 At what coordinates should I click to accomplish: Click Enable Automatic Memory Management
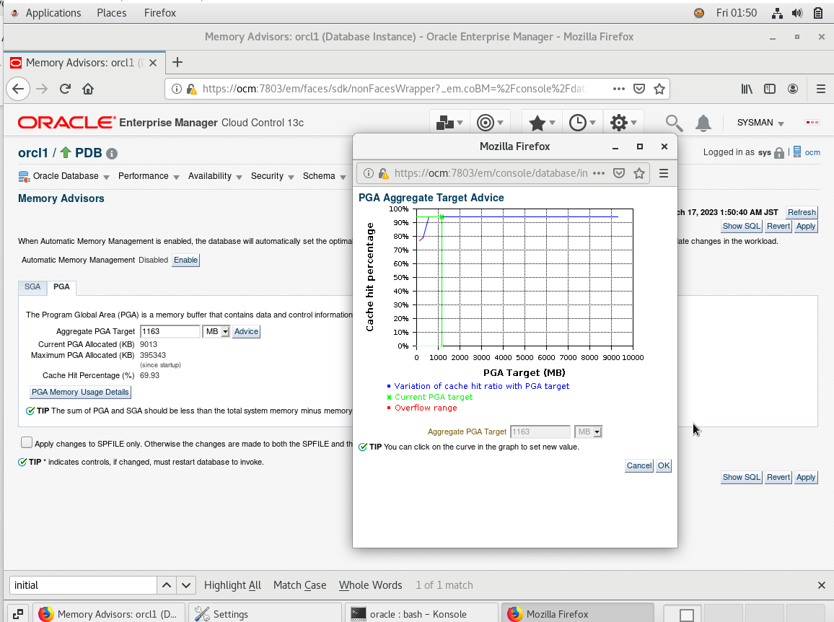[x=185, y=260]
